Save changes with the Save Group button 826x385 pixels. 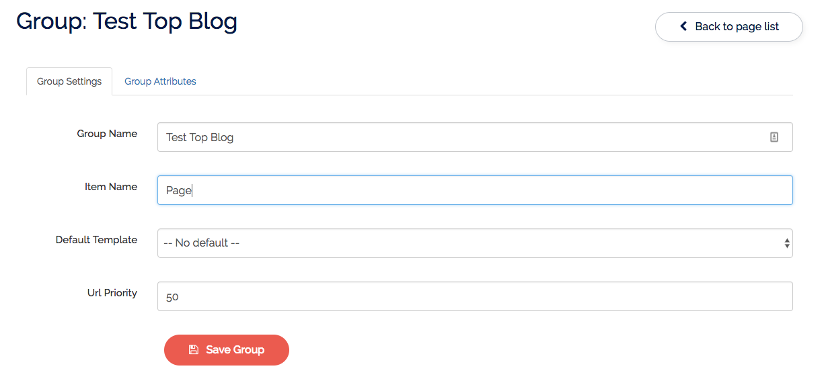pyautogui.click(x=227, y=350)
